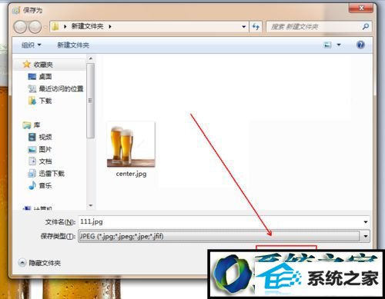Image resolution: width=385 pixels, height=299 pixels.
Task: Click the 收藏夹 star icon
Action: (x=26, y=65)
